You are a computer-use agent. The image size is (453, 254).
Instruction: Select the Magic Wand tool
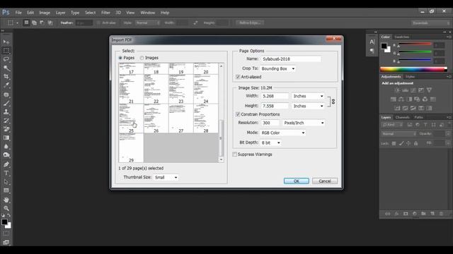[x=6, y=68]
